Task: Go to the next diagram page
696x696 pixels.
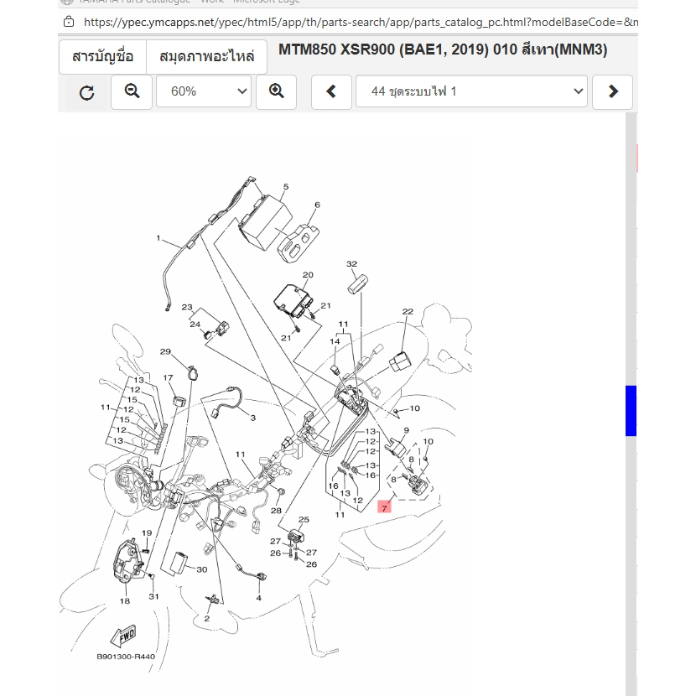Action: click(x=612, y=92)
